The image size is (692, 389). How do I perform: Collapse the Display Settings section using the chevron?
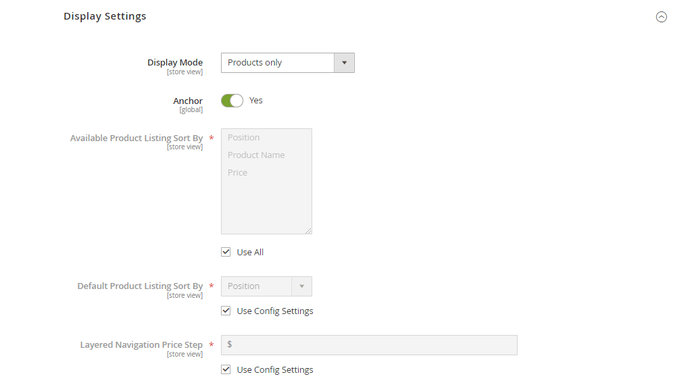661,16
